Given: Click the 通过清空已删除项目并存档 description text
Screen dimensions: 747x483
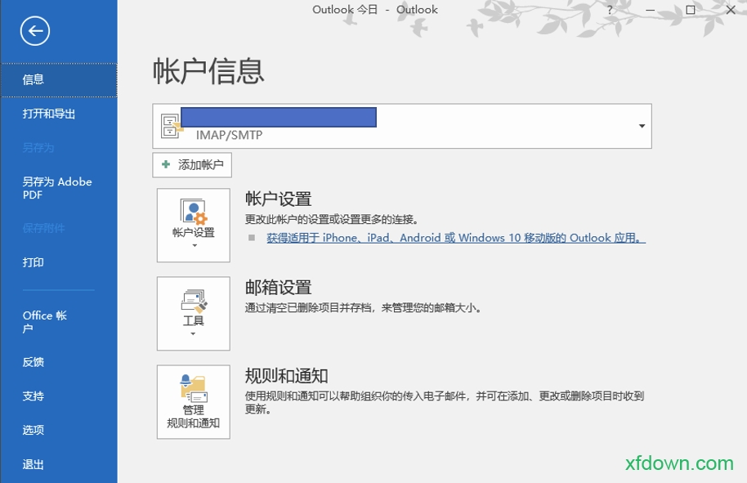Looking at the screenshot, I should (364, 308).
